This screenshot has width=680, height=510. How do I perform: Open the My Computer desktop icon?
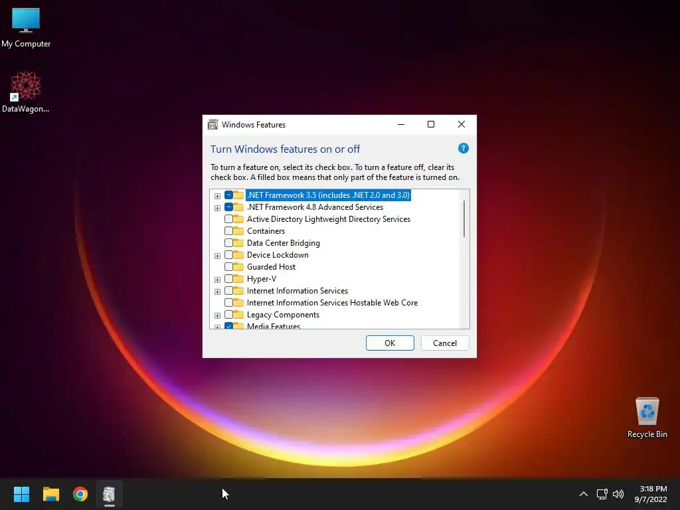point(26,28)
